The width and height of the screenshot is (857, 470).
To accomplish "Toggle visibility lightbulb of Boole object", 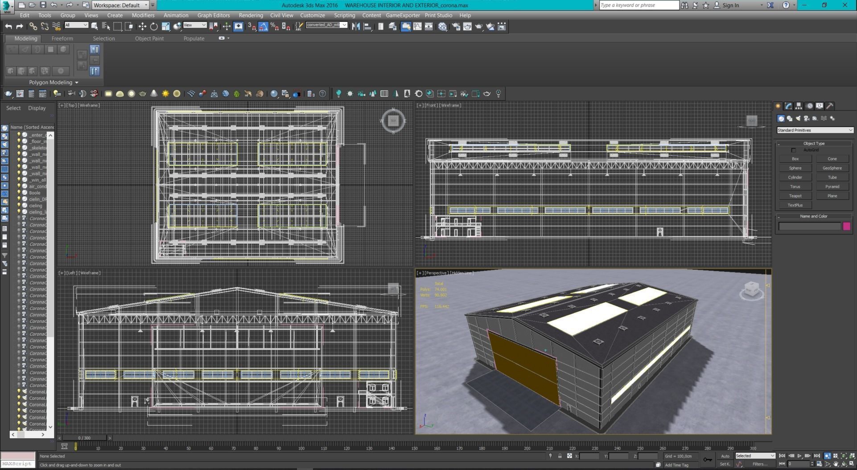I will pyautogui.click(x=19, y=193).
